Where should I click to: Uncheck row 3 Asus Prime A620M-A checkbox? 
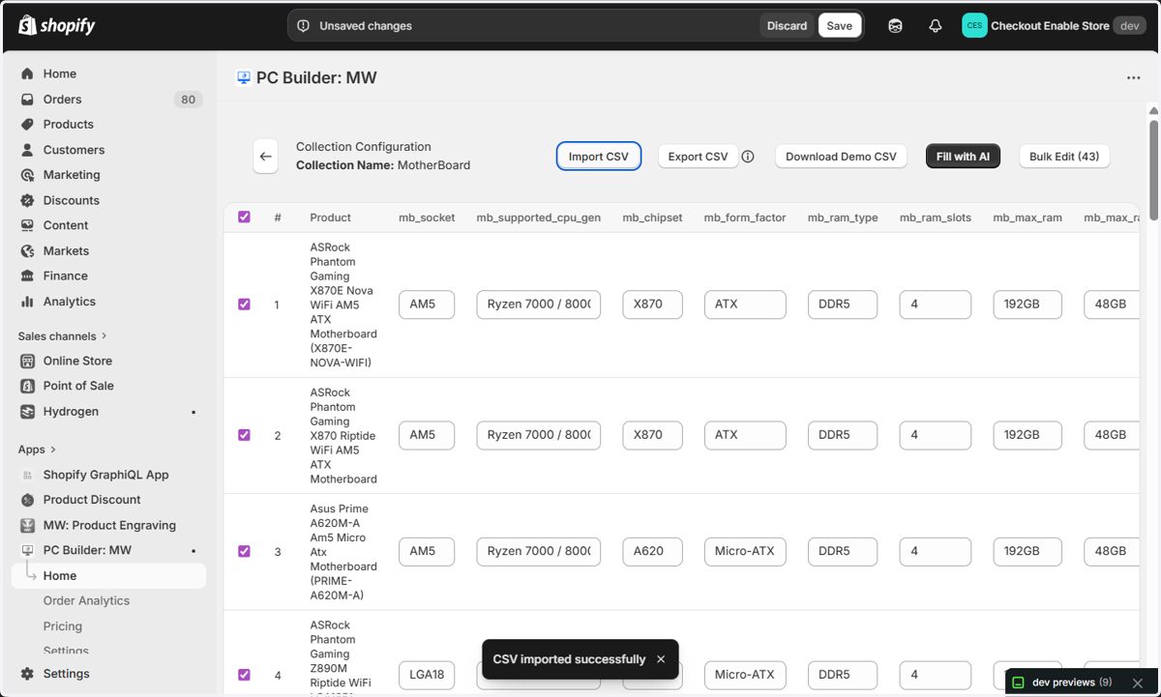[244, 551]
